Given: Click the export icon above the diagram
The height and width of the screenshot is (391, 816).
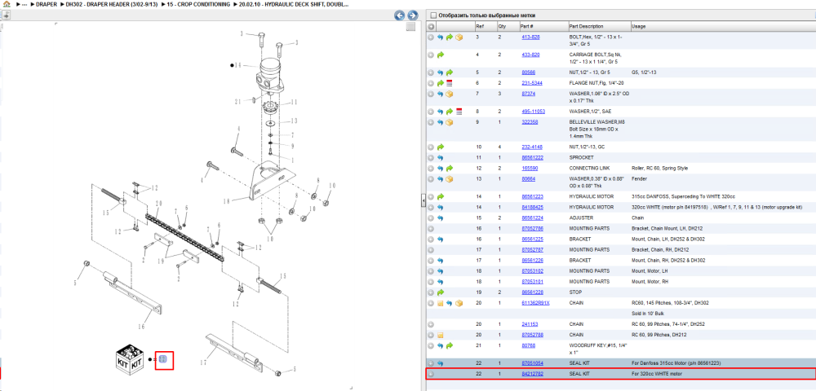Looking at the screenshot, I should point(7,15).
